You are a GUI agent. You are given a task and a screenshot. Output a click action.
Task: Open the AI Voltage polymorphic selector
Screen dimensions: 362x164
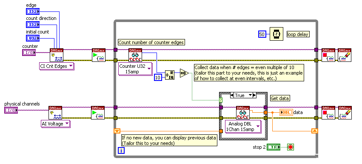(x=55, y=124)
